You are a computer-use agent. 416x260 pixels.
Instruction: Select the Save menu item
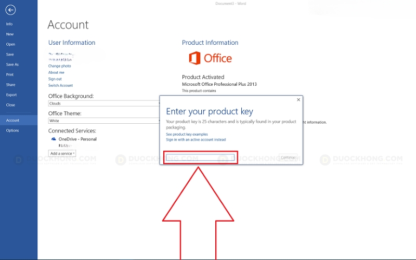(10, 55)
